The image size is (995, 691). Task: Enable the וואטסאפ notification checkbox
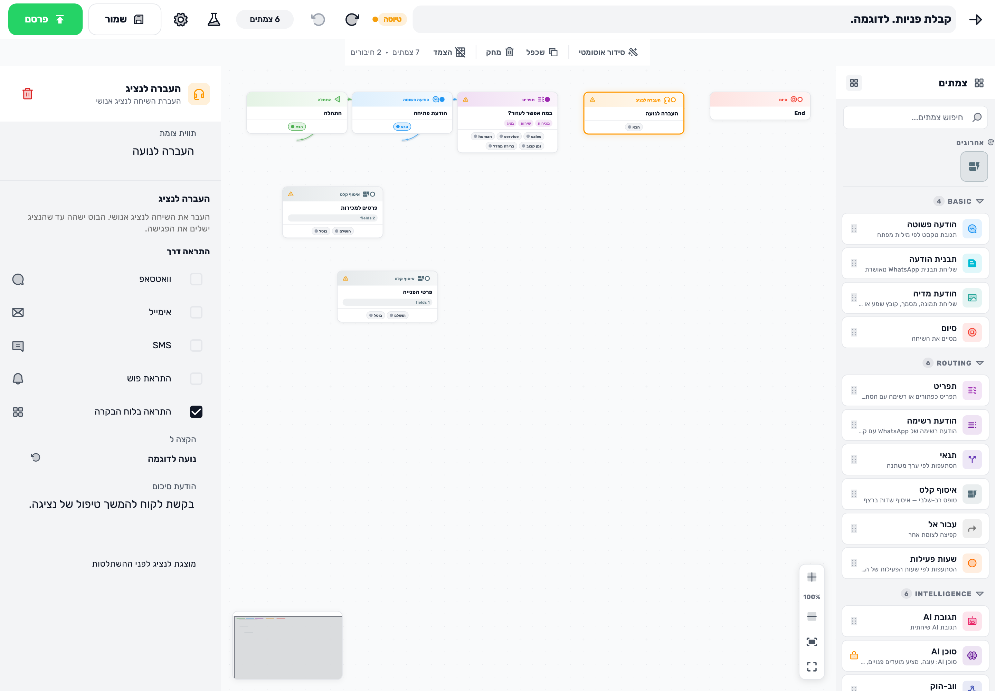click(196, 279)
